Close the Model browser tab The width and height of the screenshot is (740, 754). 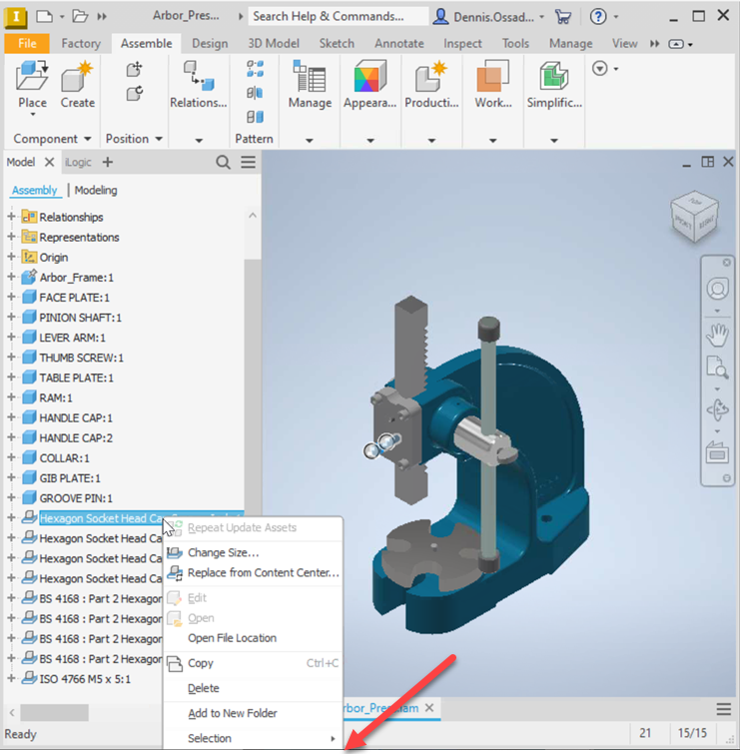click(49, 163)
